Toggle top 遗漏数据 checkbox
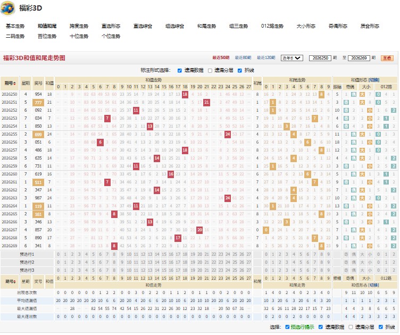 pos(180,71)
